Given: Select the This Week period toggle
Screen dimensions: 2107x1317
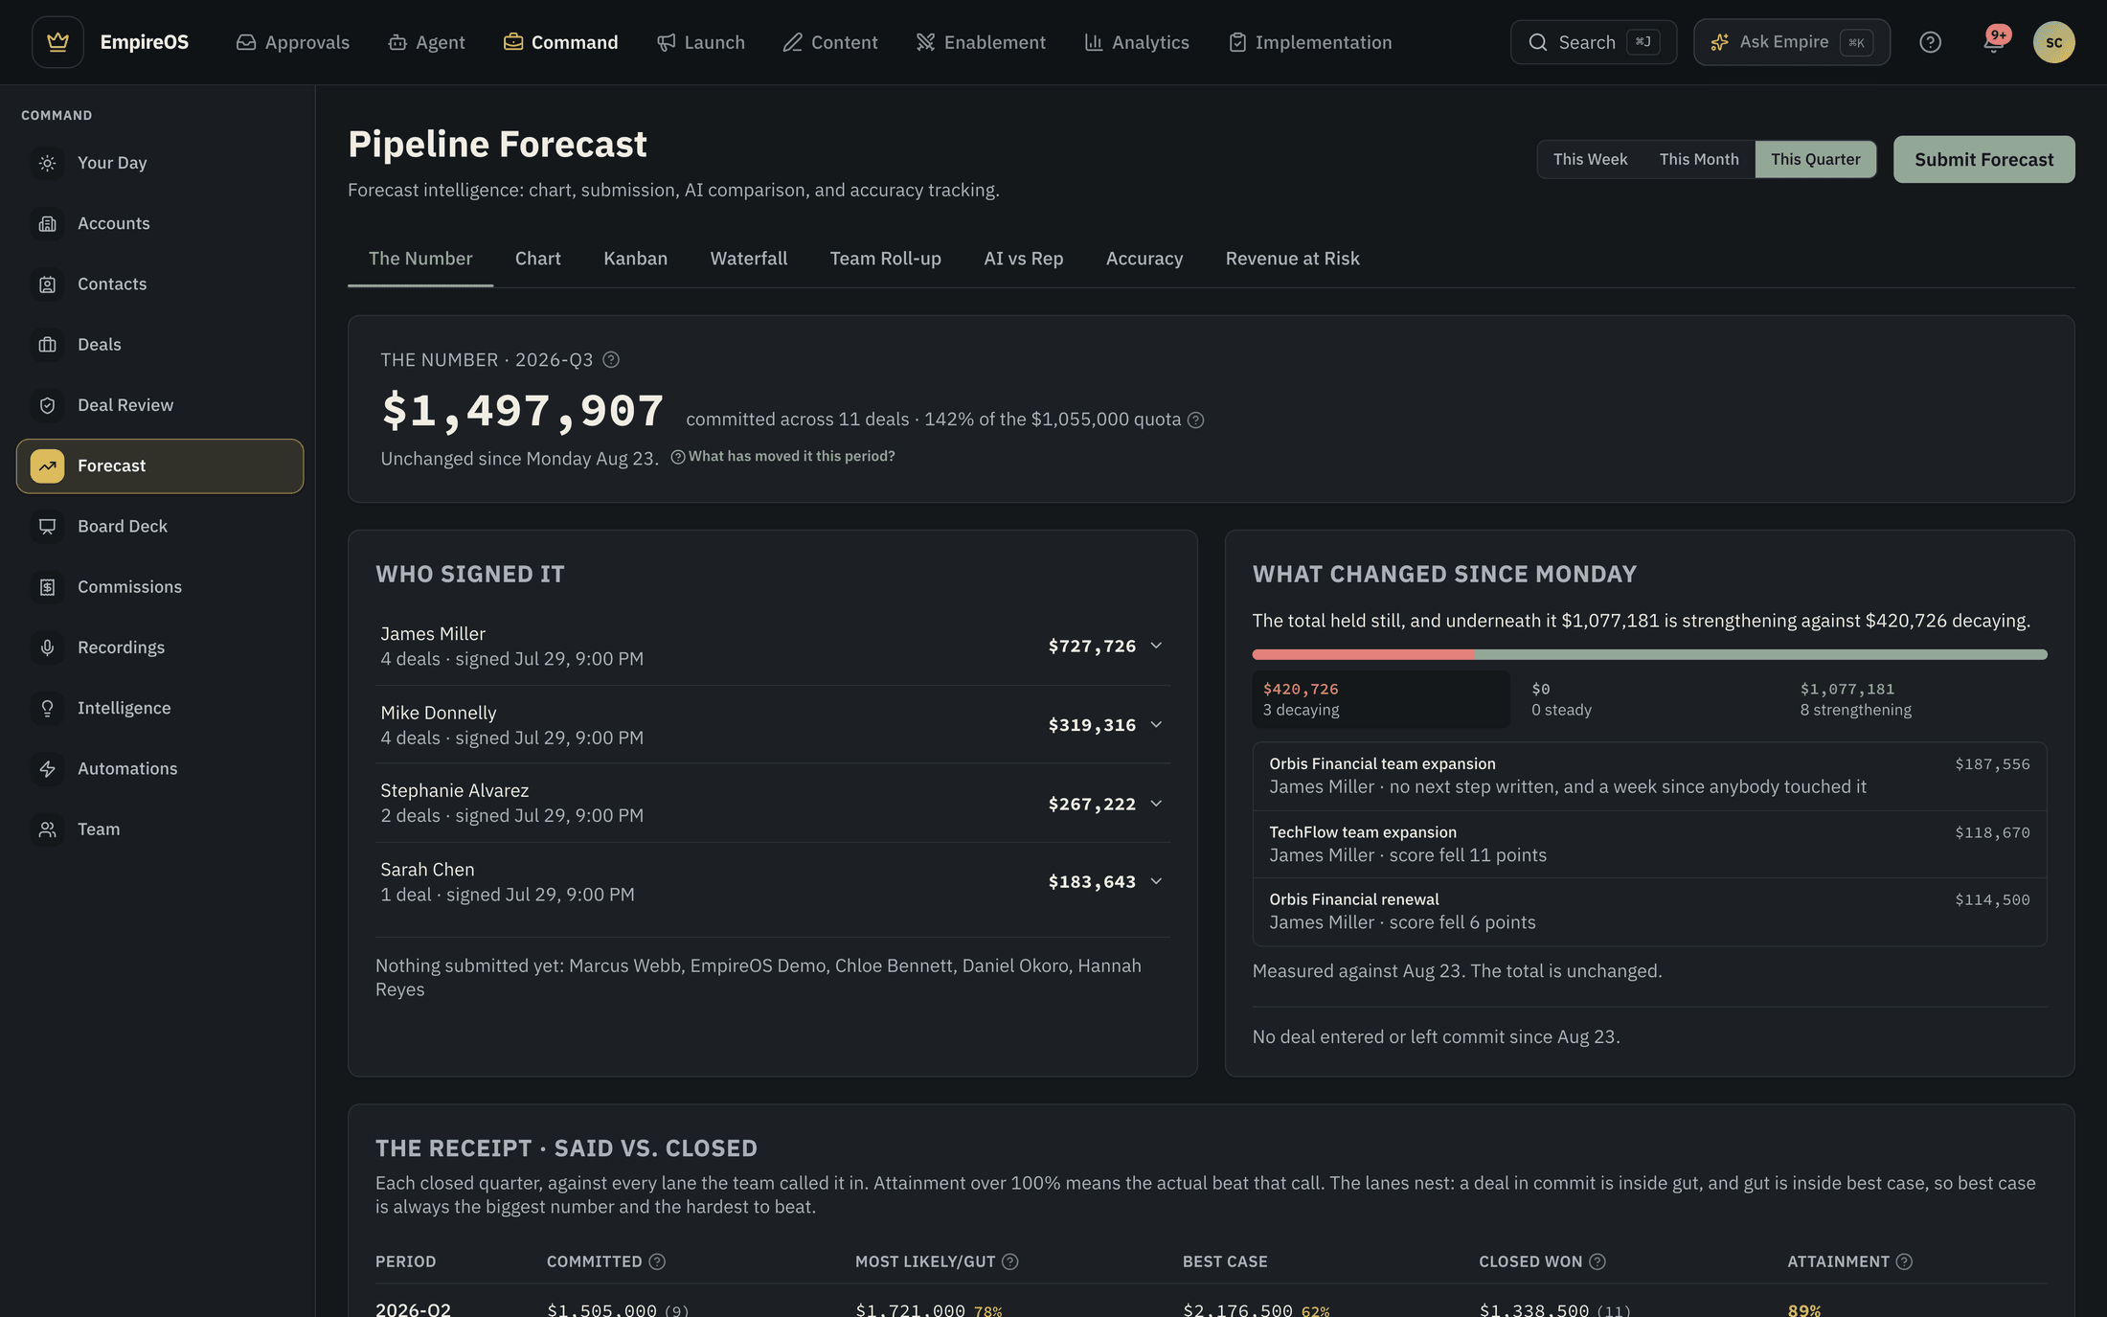Looking at the screenshot, I should [x=1590, y=159].
